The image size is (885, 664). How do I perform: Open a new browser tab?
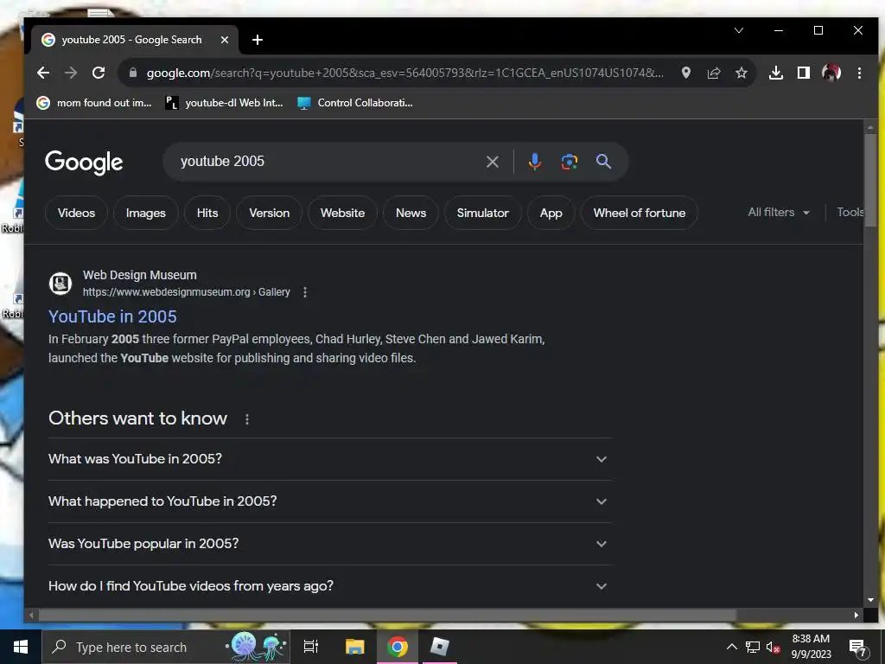(258, 40)
